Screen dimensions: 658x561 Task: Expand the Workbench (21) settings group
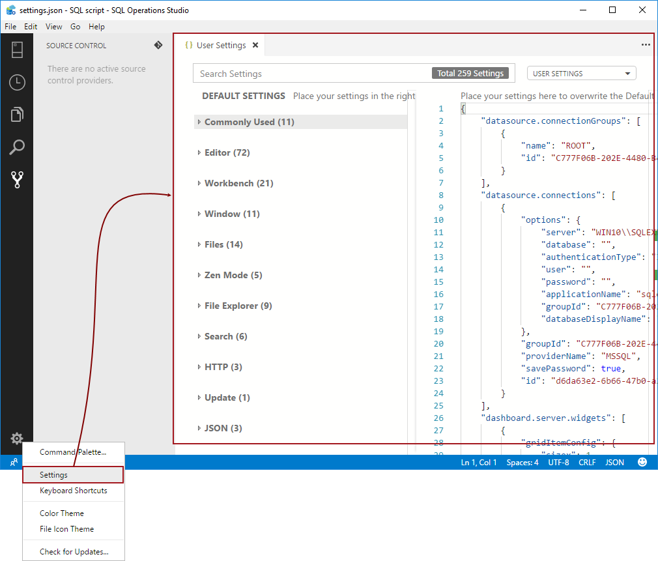(238, 183)
